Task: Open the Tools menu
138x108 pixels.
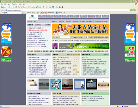Action: pyautogui.click(x=20, y=4)
